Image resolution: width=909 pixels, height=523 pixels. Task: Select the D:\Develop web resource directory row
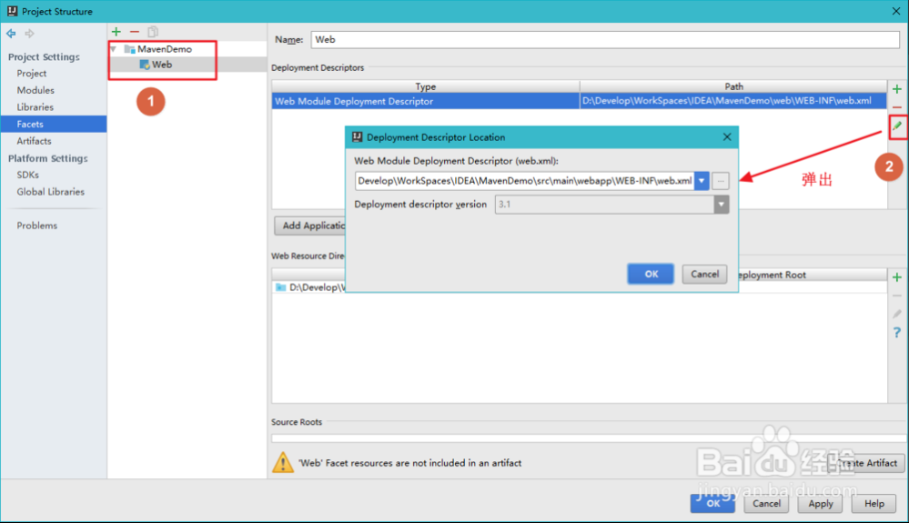pyautogui.click(x=309, y=287)
